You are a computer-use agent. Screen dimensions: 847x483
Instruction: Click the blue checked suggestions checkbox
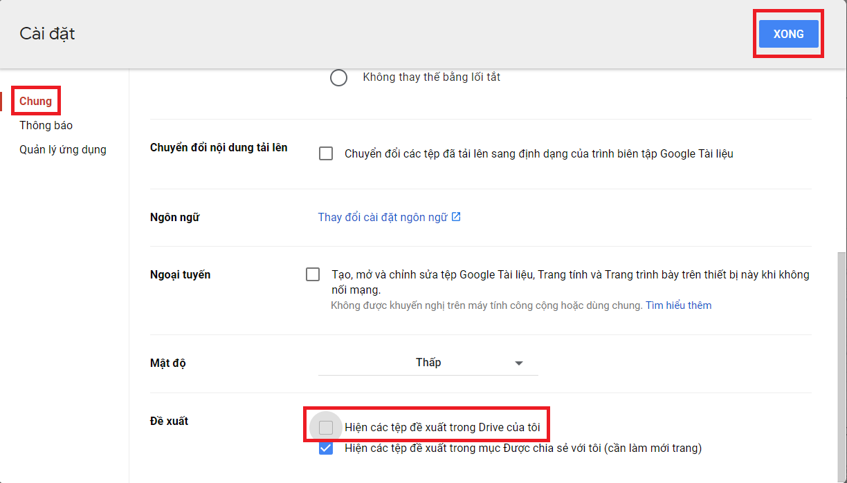pos(326,448)
